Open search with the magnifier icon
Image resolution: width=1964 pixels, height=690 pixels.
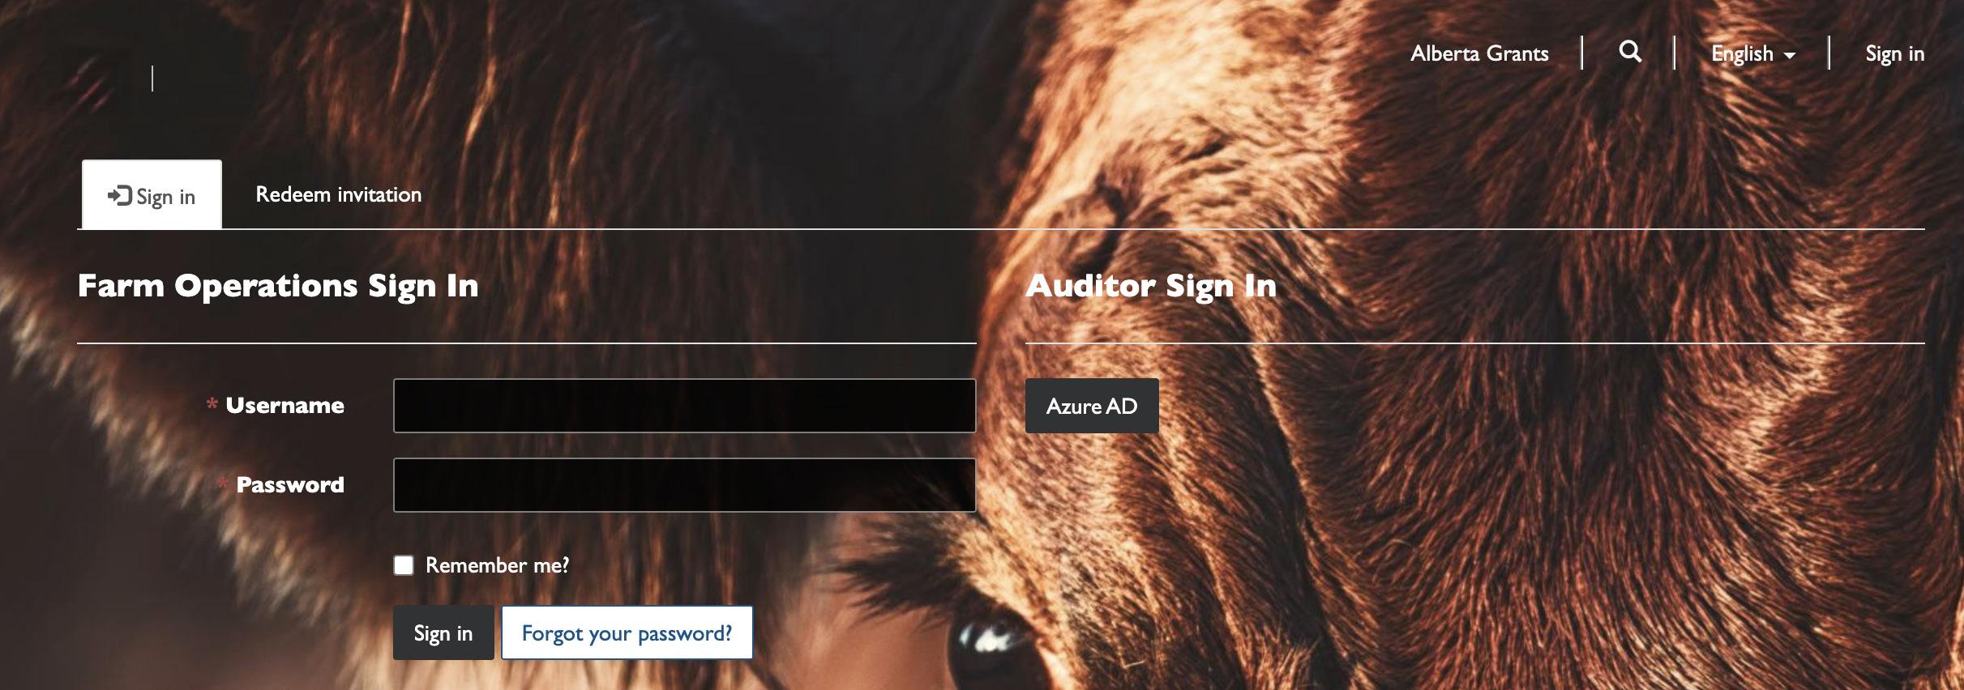[x=1630, y=53]
